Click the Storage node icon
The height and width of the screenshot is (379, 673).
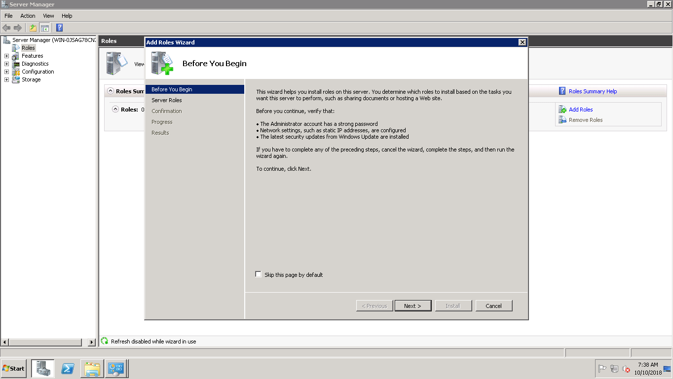tap(16, 79)
